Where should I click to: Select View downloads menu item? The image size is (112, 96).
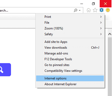pyautogui.click(x=70, y=48)
